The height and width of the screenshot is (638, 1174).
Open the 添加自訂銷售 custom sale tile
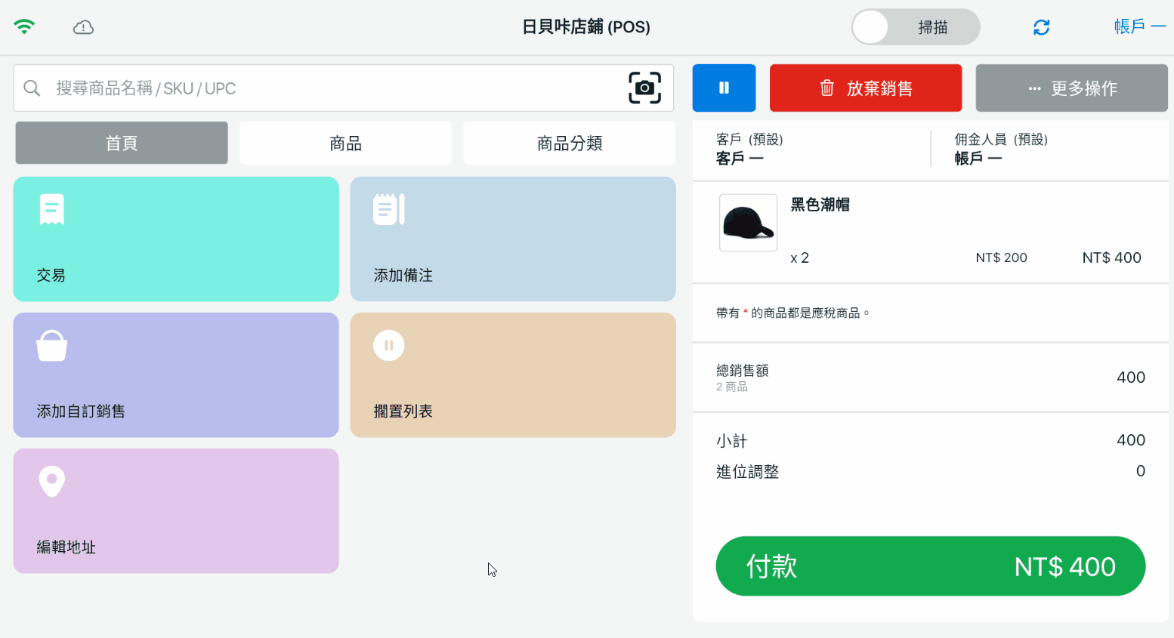tap(176, 374)
